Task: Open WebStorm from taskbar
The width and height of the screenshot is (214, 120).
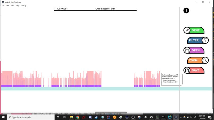Action: tap(170, 117)
